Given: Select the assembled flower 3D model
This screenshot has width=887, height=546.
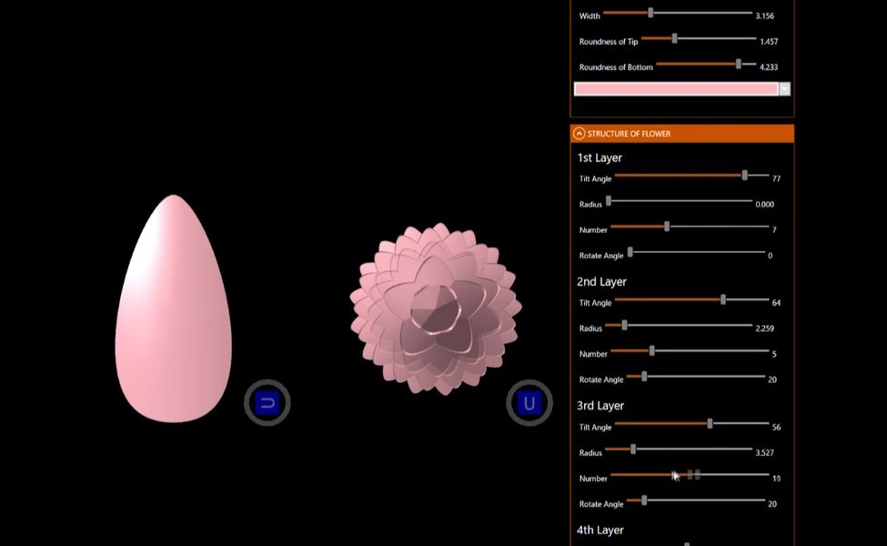Looking at the screenshot, I should pos(436,308).
